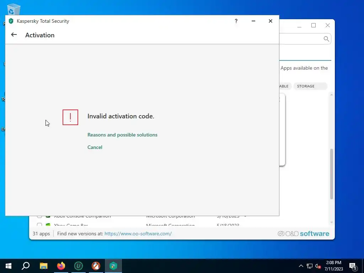Click the Invalid activation code message
The image size is (364, 273).
pos(121,116)
